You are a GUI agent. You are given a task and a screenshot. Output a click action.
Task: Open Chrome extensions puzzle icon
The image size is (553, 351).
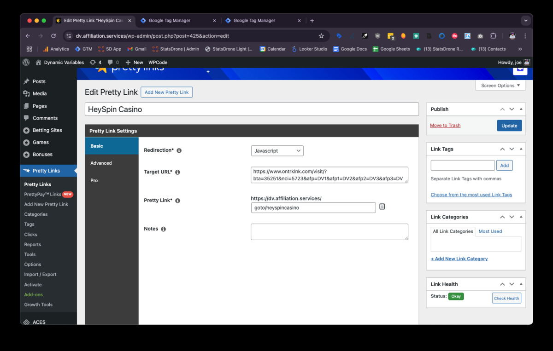pos(493,36)
